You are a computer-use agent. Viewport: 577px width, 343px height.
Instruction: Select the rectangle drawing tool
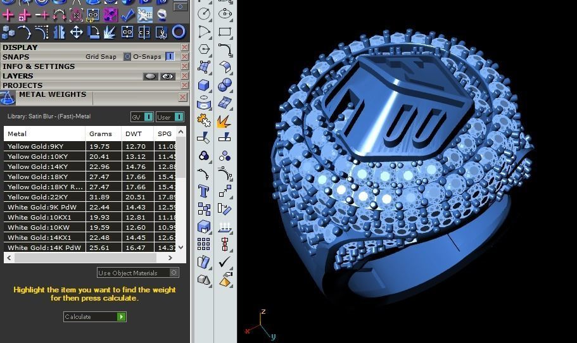225,32
